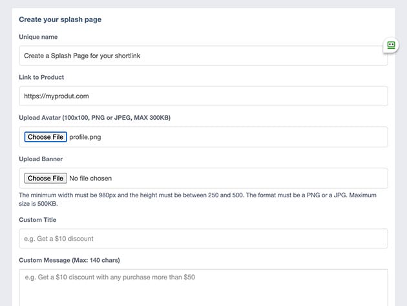Click the gray page margin outside the form
This screenshot has width=407, height=306.
coord(6,155)
